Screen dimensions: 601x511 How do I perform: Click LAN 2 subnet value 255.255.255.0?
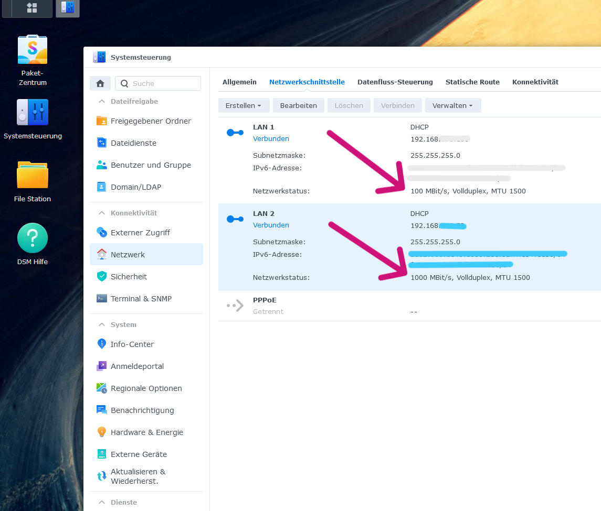click(435, 242)
